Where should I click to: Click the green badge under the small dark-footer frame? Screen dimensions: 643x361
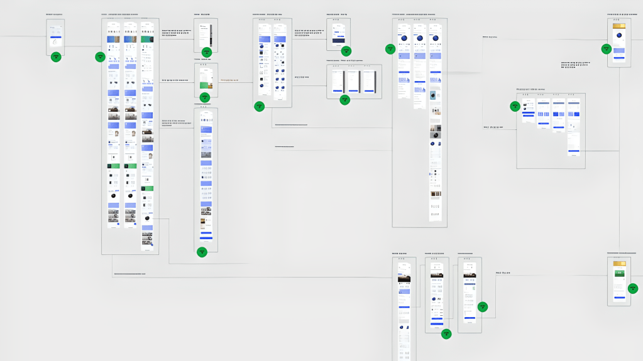point(346,51)
